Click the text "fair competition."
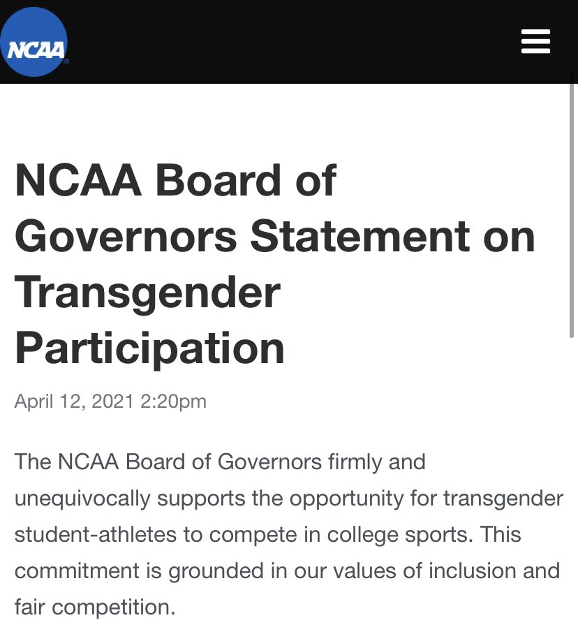This screenshot has height=641, width=578. point(94,607)
